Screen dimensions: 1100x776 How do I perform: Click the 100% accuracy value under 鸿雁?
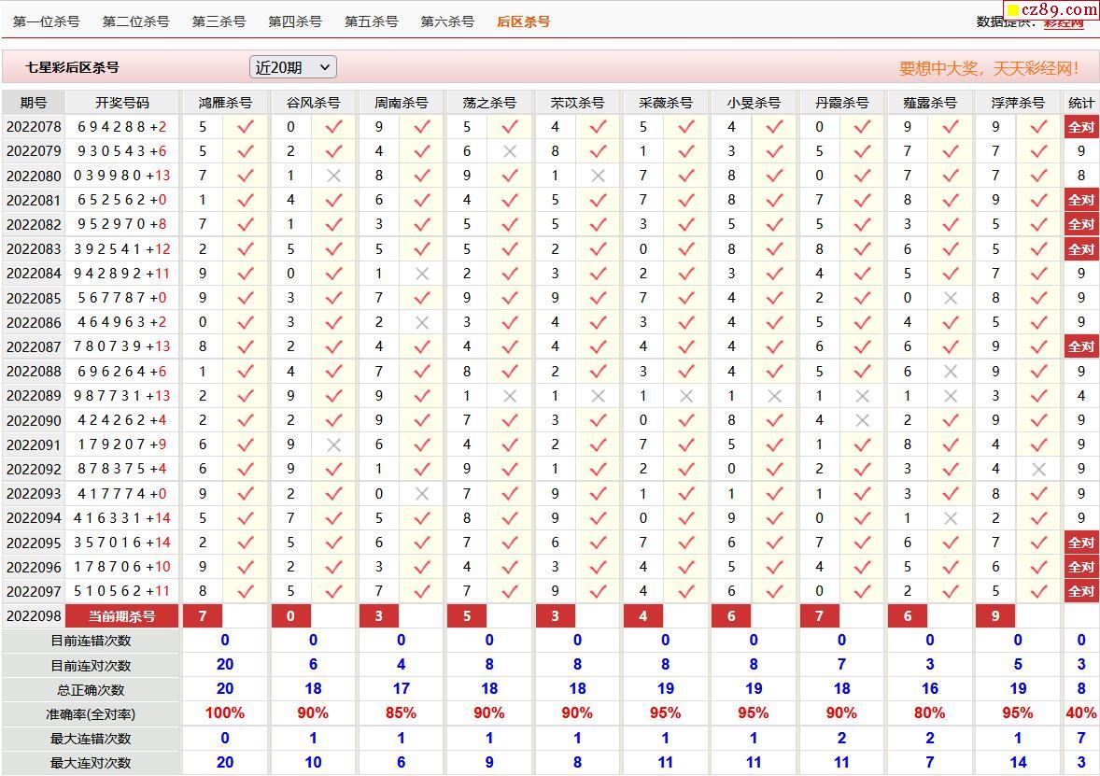tap(225, 713)
